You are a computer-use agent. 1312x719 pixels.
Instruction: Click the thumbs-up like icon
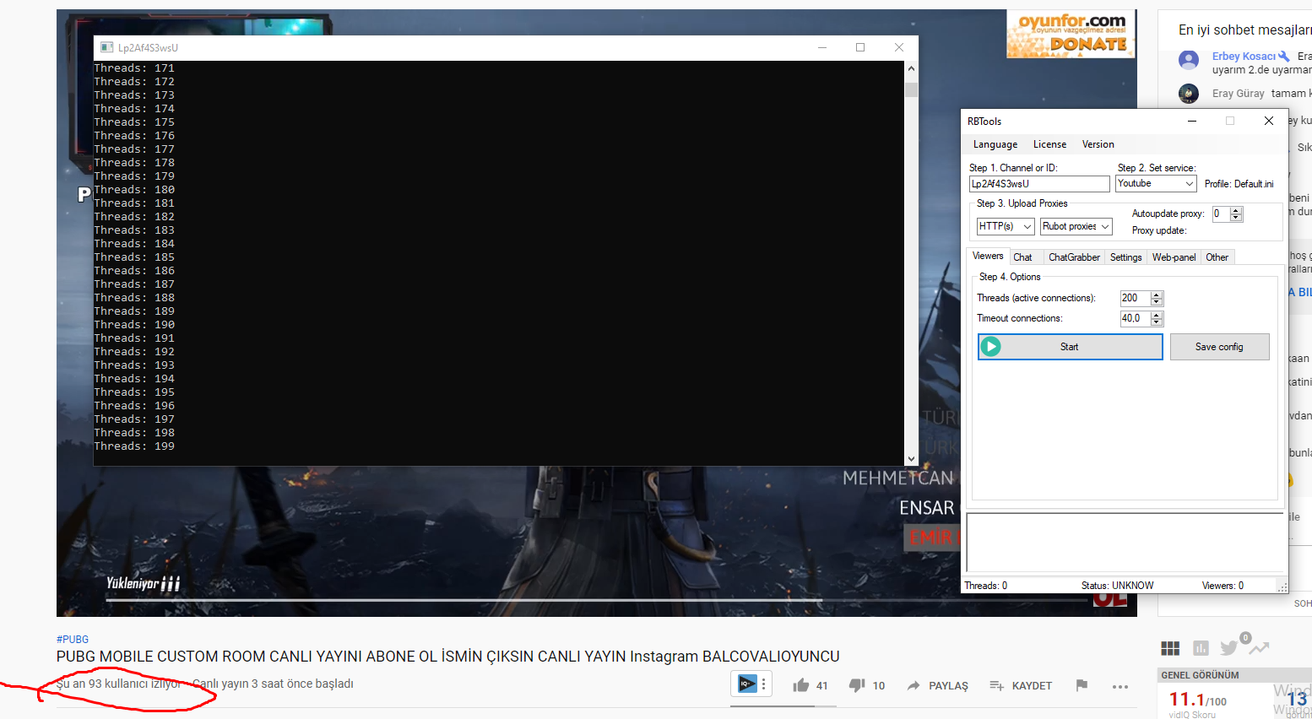point(800,685)
